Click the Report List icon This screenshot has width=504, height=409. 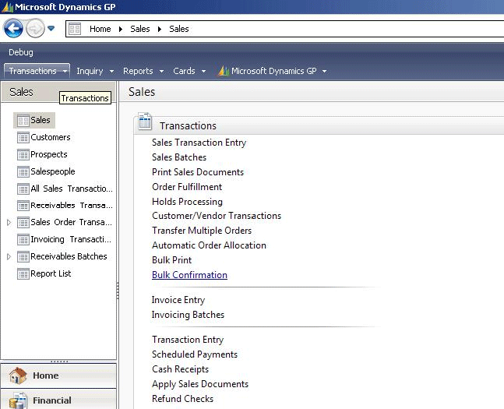tap(23, 273)
